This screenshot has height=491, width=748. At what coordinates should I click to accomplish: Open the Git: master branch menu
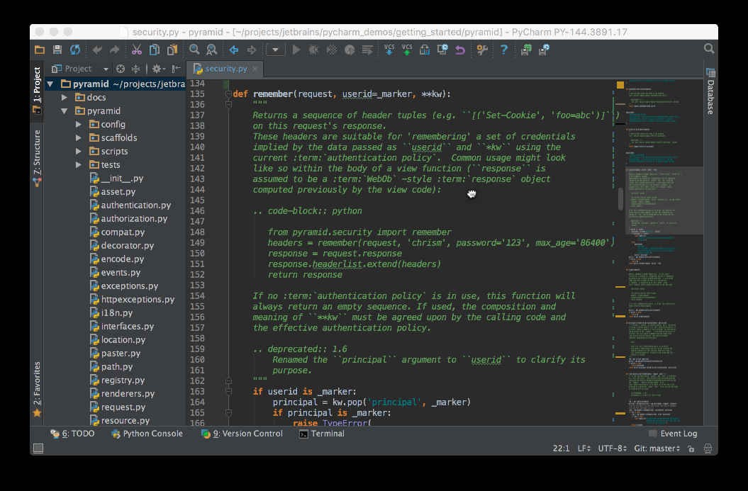coord(656,448)
